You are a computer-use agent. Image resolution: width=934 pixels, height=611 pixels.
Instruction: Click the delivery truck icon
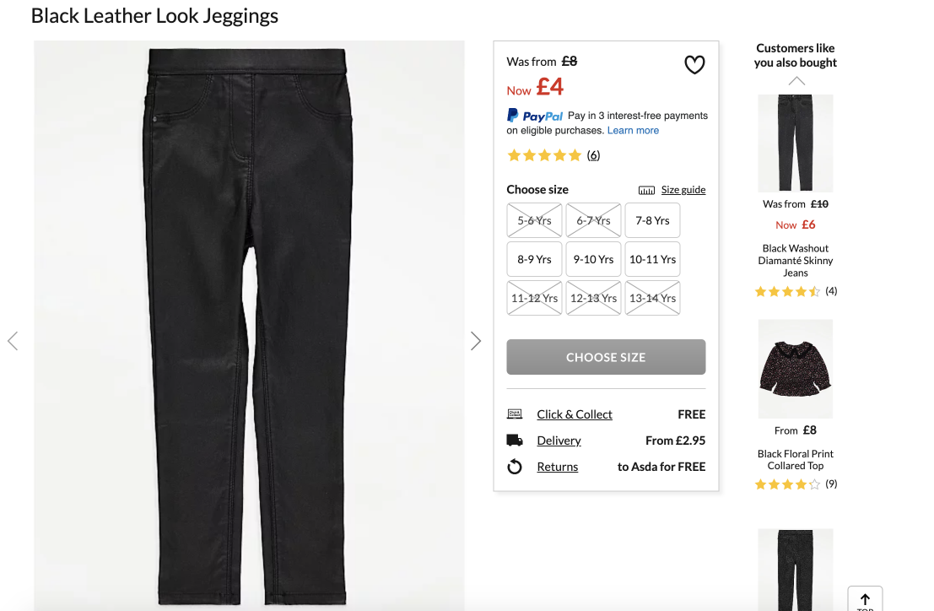(515, 441)
